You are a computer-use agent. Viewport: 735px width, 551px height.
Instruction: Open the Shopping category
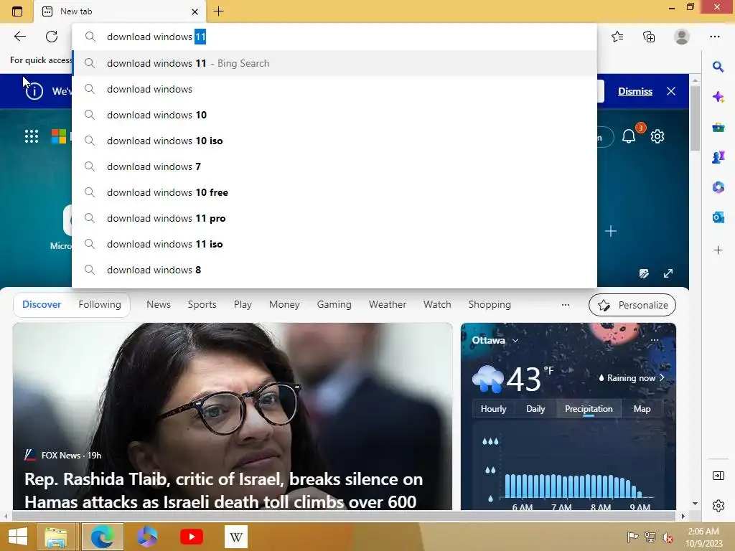(490, 304)
